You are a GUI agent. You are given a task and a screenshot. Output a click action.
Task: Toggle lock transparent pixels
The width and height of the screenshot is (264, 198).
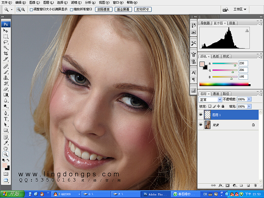point(210,106)
